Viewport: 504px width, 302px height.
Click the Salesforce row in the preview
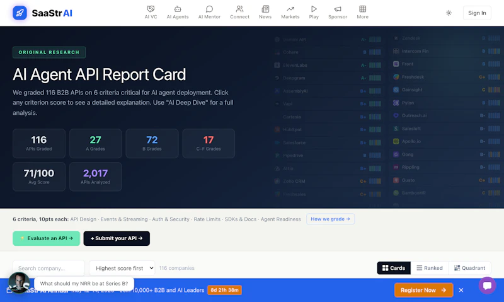(x=328, y=142)
